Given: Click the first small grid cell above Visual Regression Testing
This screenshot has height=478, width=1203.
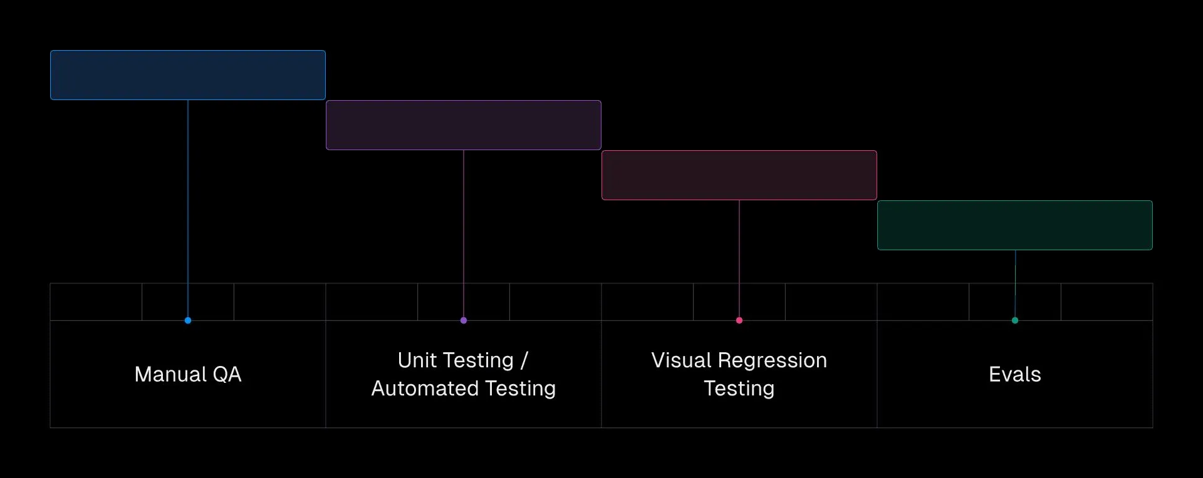Looking at the screenshot, I should pyautogui.click(x=647, y=302).
